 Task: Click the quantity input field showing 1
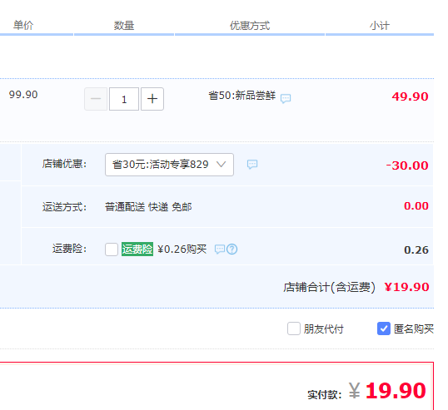pyautogui.click(x=124, y=99)
